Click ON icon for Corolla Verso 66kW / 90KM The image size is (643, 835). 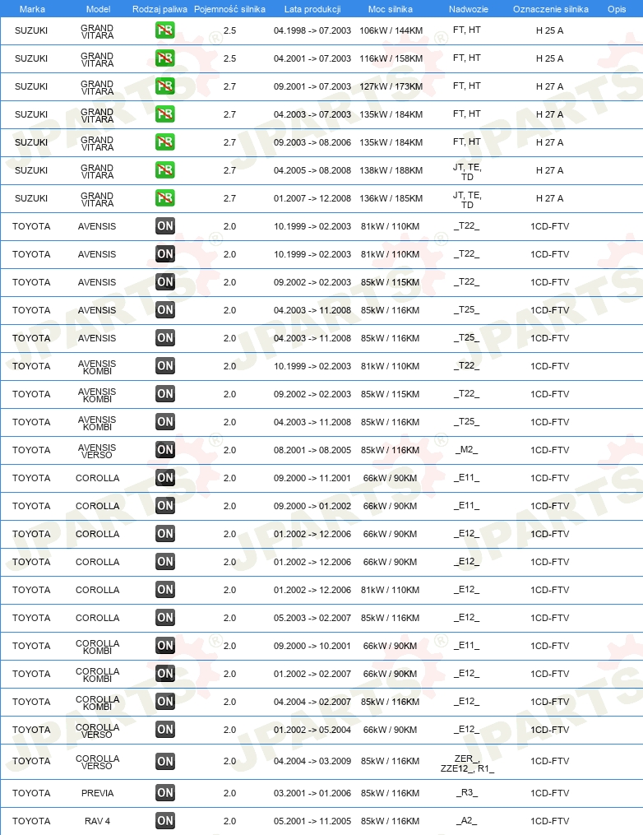pyautogui.click(x=165, y=730)
